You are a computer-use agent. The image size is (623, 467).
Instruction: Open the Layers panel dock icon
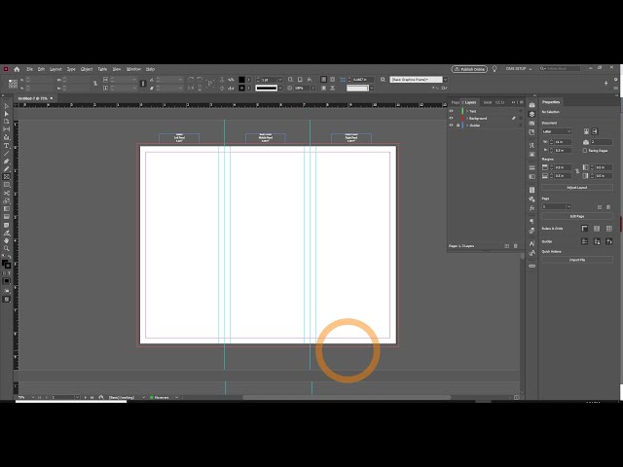point(532,114)
